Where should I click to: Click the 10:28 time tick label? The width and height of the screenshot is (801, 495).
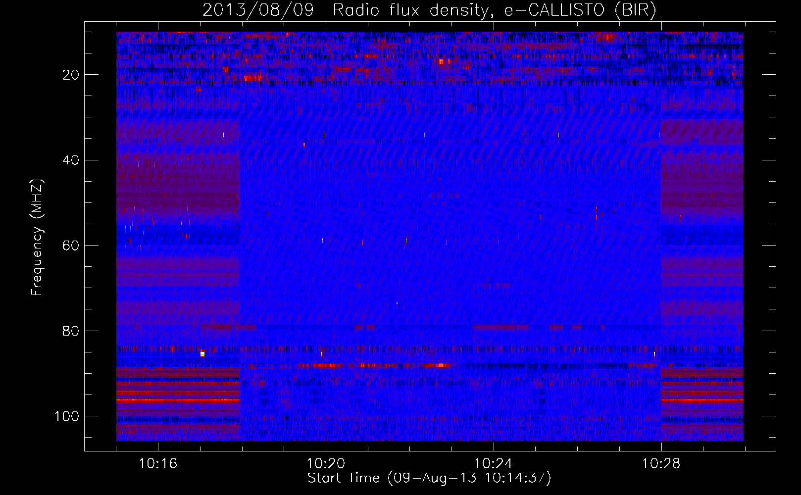pos(661,464)
